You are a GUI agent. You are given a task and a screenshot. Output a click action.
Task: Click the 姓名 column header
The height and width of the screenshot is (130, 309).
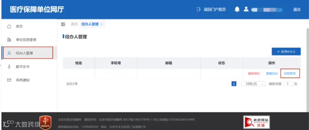79,63
